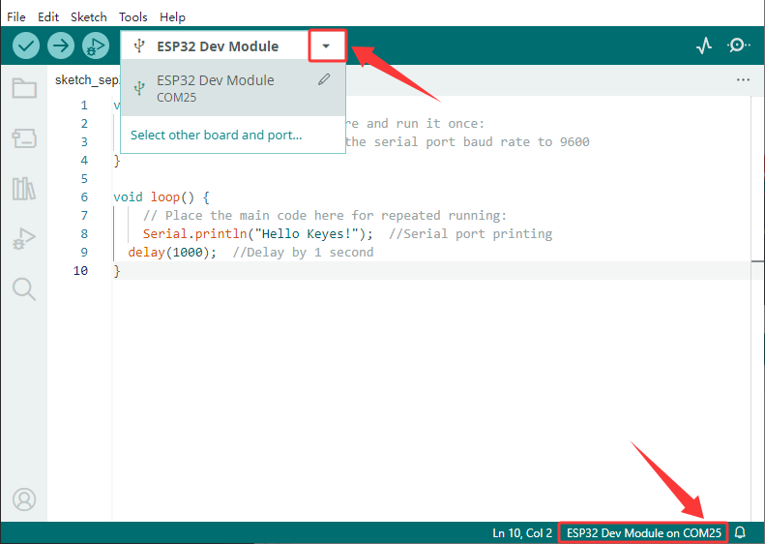The image size is (765, 544).
Task: Open the Tools menu
Action: point(133,16)
